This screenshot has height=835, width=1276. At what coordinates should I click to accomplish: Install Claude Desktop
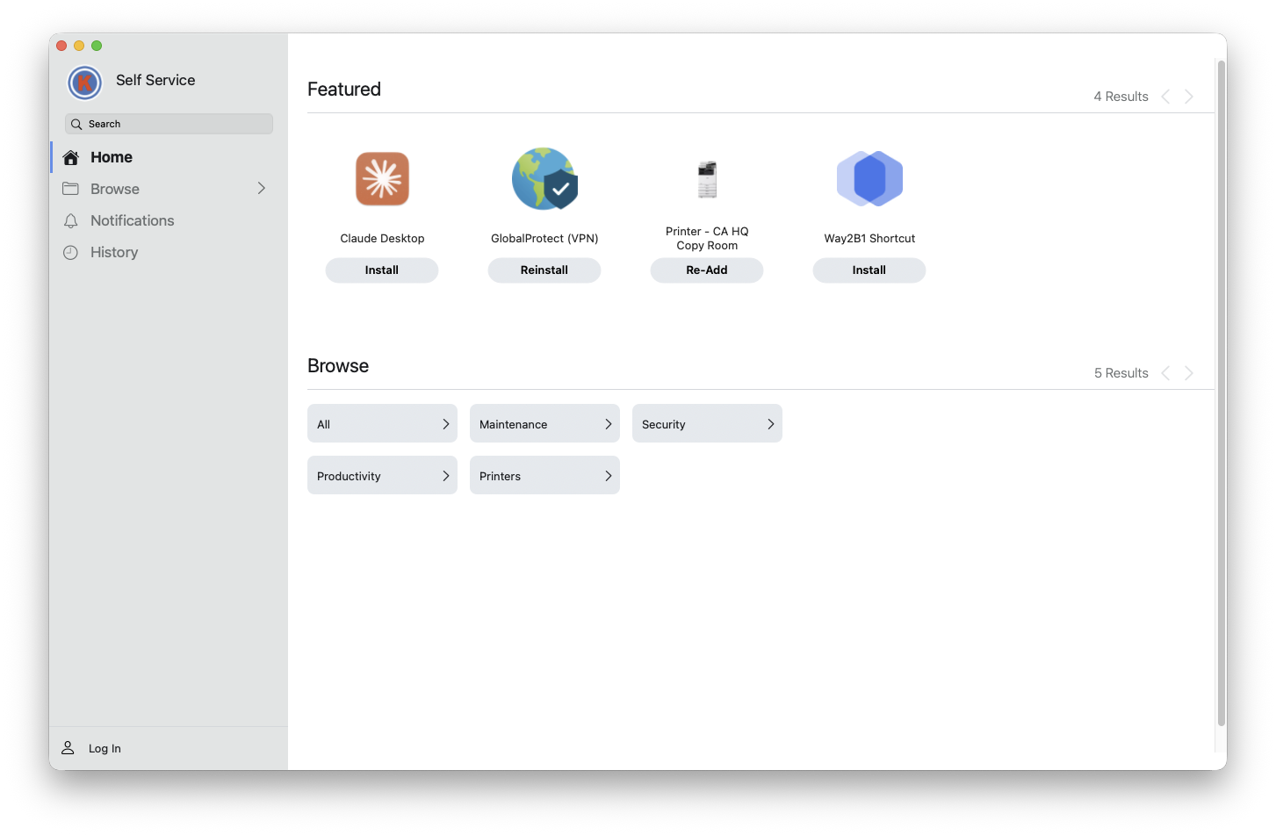[x=382, y=270]
